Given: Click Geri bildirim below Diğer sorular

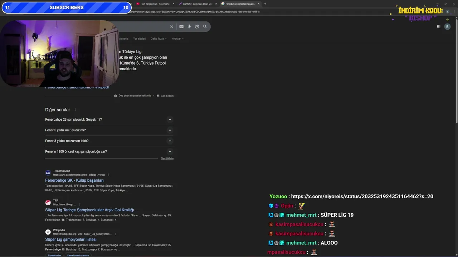Looking at the screenshot, I should [167, 158].
